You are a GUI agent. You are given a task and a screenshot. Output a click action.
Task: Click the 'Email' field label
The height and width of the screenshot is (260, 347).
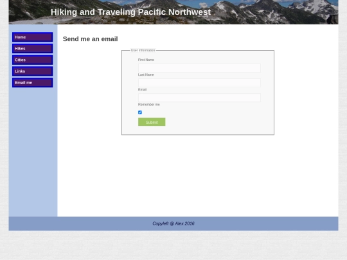142,89
